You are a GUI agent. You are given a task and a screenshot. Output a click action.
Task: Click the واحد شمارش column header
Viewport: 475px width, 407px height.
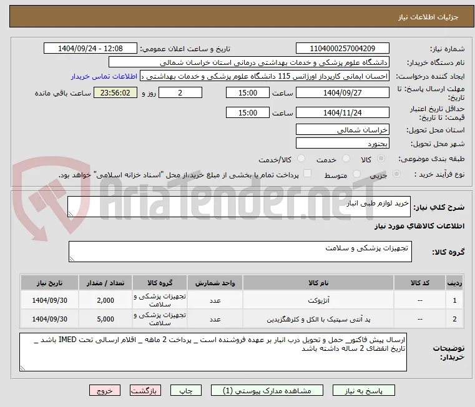tap(215, 283)
